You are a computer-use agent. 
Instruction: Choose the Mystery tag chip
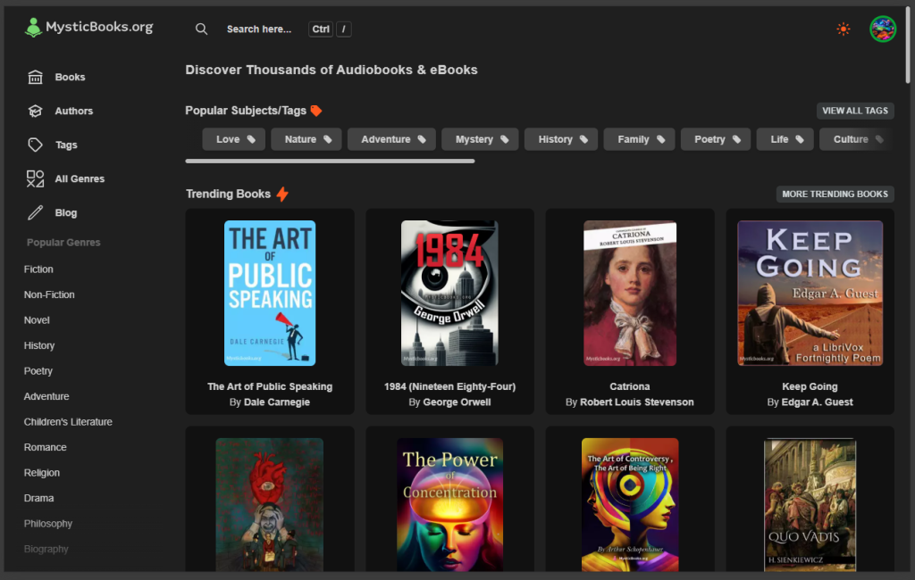[x=480, y=139]
